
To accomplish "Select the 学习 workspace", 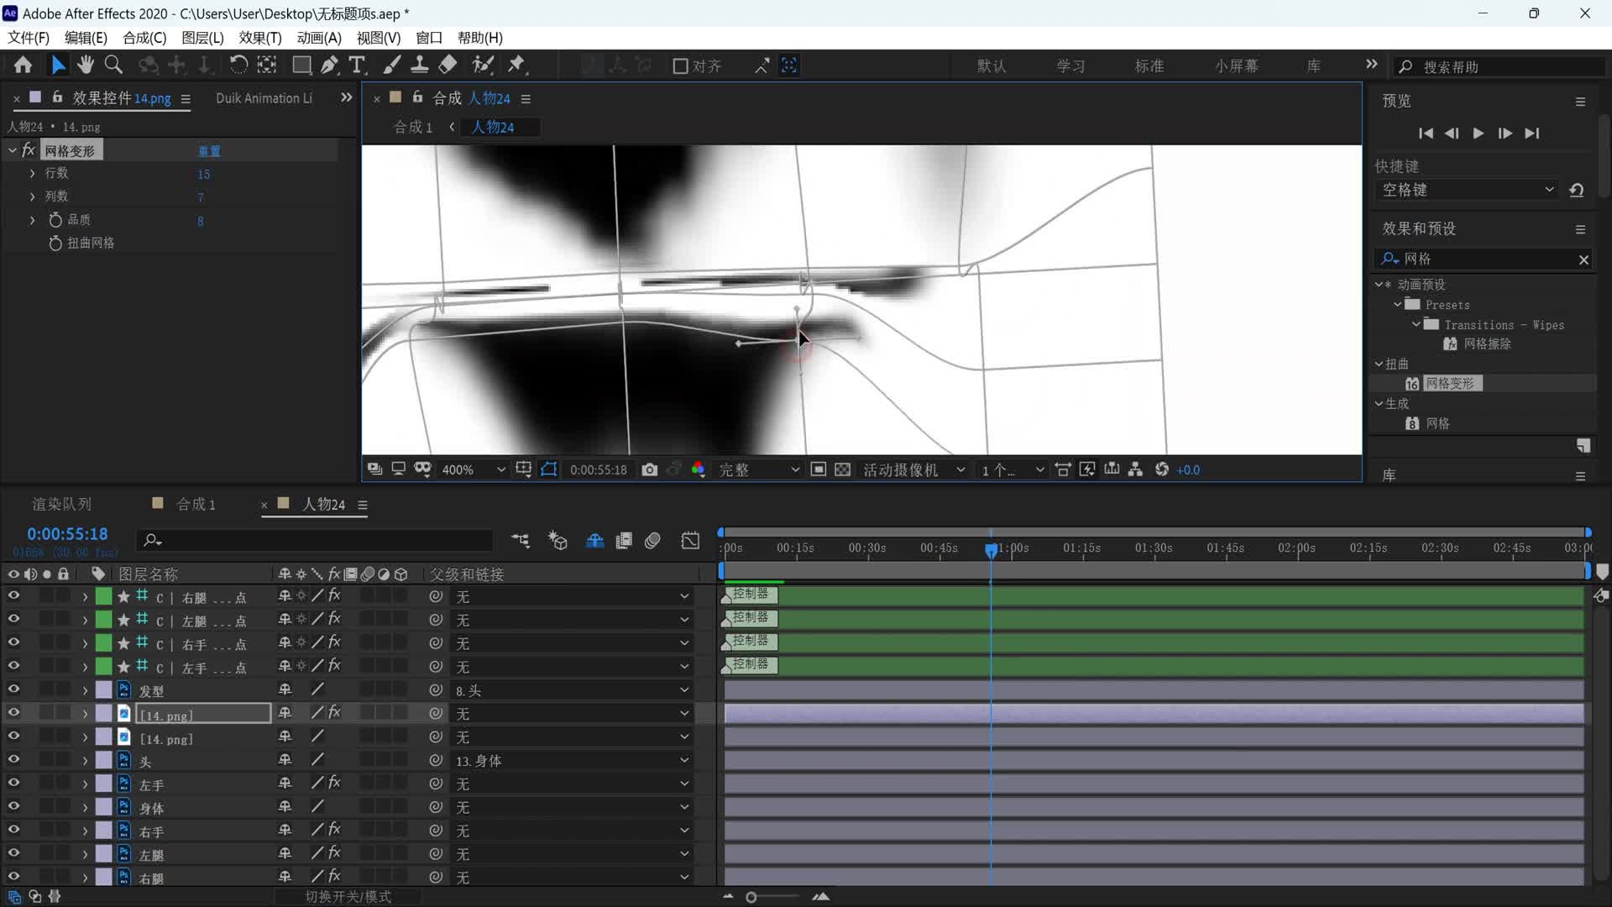I will point(1070,66).
